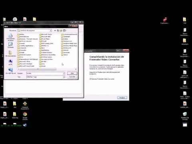192x144 pixels.
Task: Select the Microsoft Visual Studio folder
Action: 26,66
